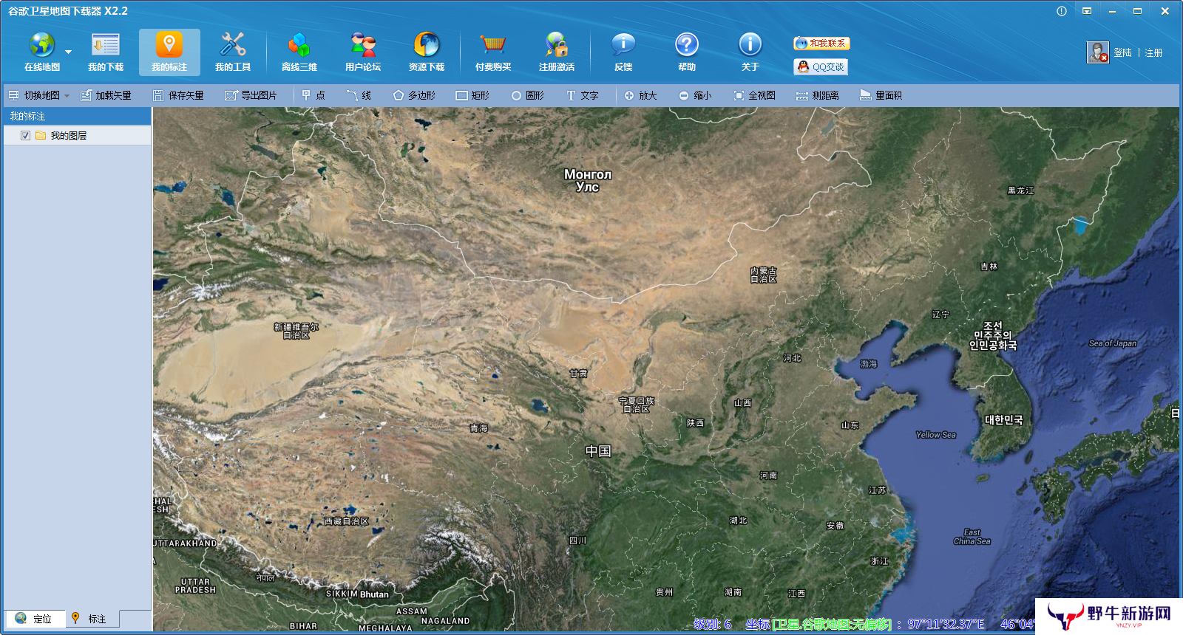Screen dimensions: 1183x635
Task: Switch to the 定位 locate tab
Action: tap(35, 619)
